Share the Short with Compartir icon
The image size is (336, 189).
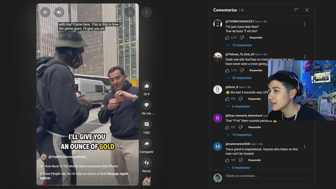[x=146, y=144]
